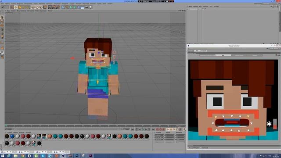Click the Object Manager home icon
Screen dimensions: 281x158
274,7
